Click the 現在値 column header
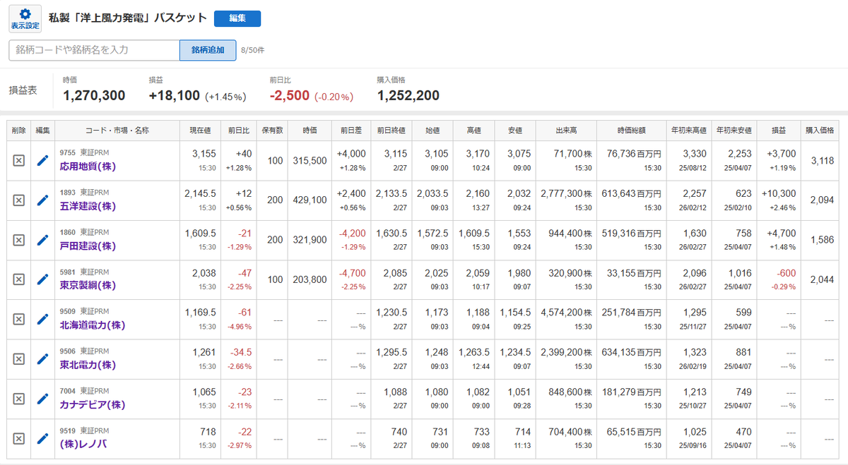 coord(200,131)
